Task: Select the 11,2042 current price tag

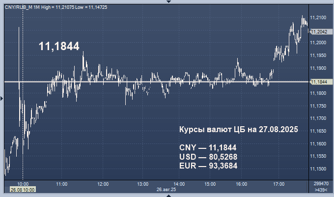Action: [x=319, y=31]
